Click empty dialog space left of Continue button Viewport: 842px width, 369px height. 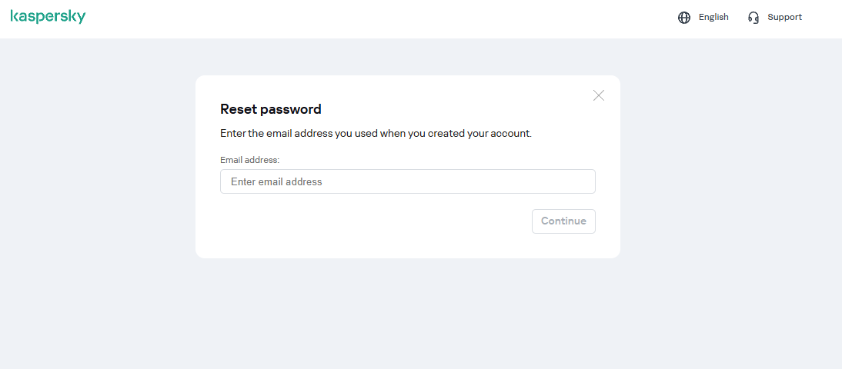tap(369, 221)
